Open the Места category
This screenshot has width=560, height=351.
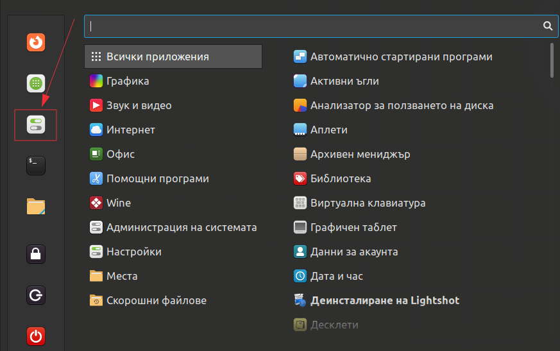[173, 276]
